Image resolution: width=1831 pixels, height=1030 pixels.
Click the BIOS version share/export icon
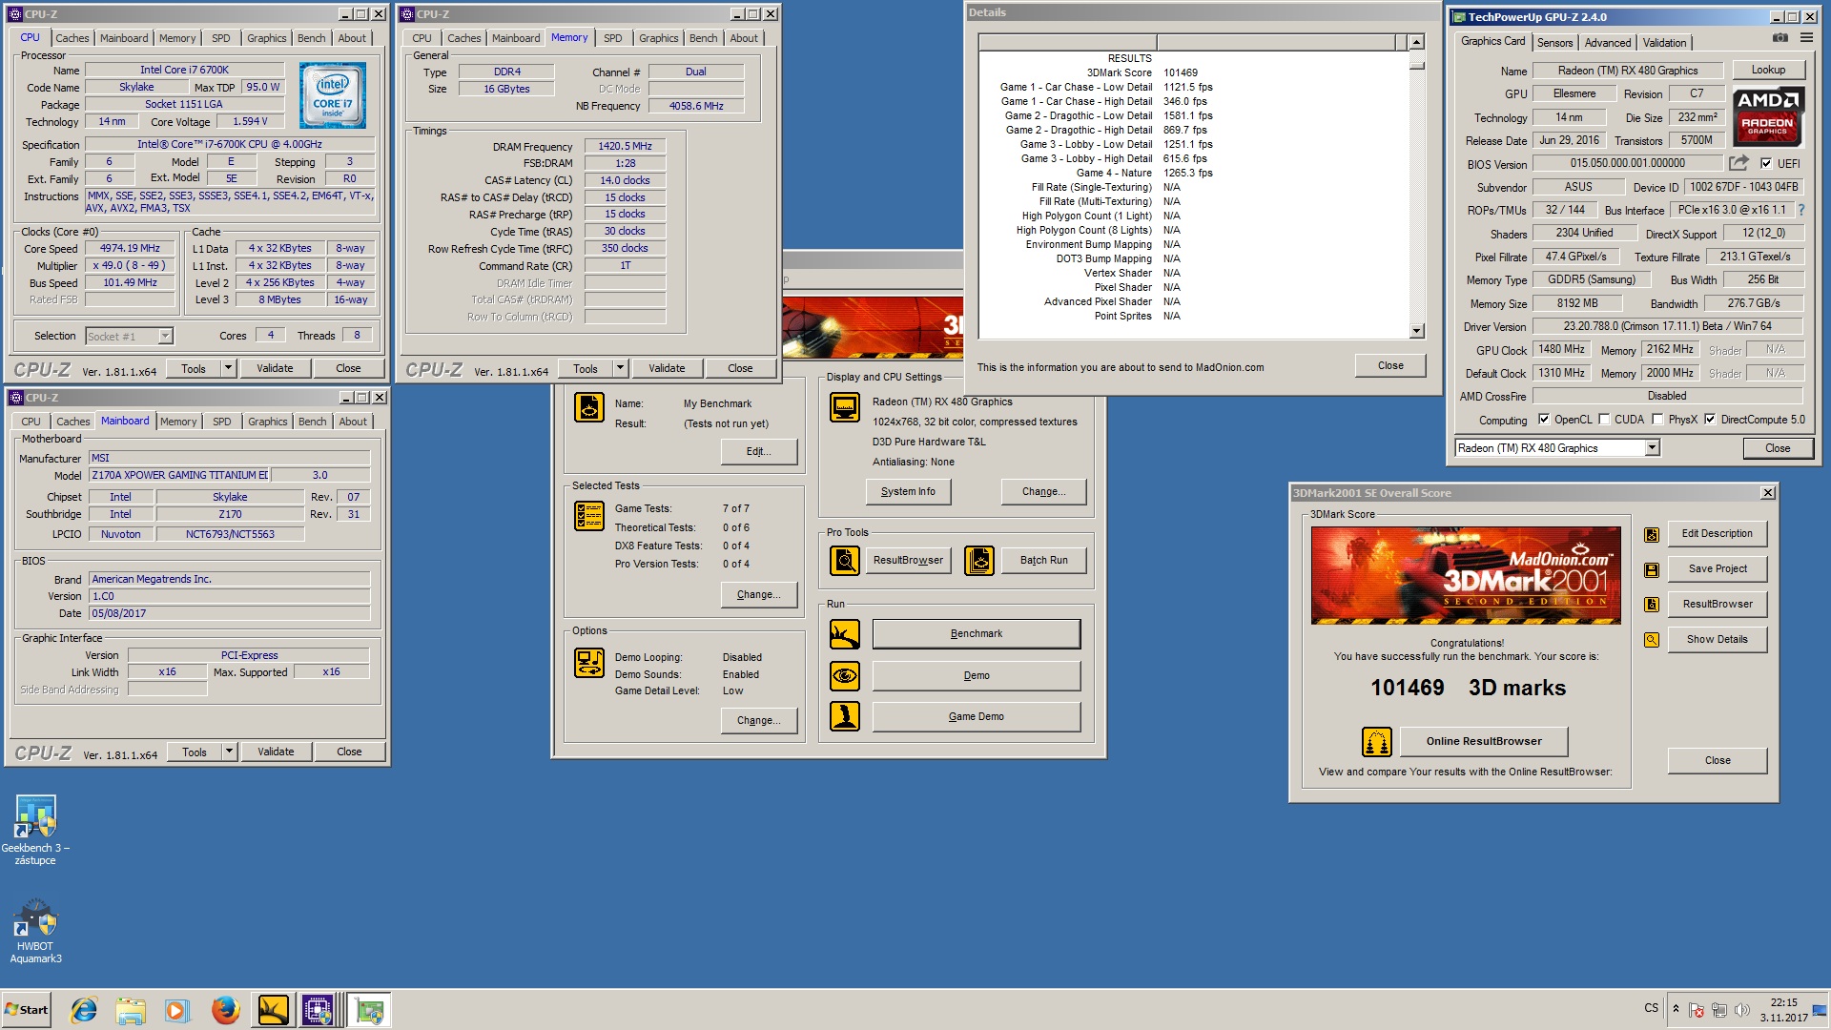[x=1738, y=163]
